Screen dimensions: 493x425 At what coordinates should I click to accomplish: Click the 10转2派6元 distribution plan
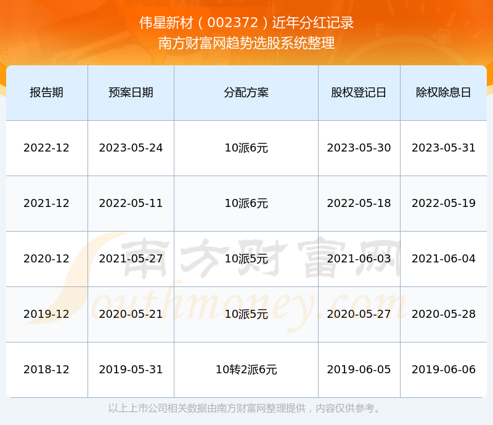[246, 370]
